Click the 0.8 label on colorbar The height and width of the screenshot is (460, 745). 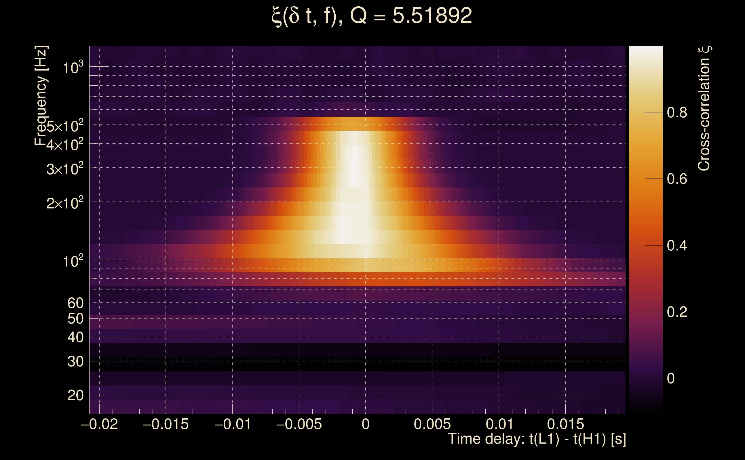pyautogui.click(x=677, y=113)
